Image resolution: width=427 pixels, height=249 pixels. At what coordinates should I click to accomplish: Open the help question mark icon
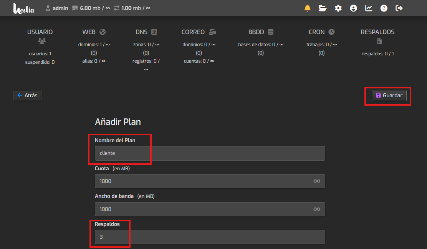point(384,8)
